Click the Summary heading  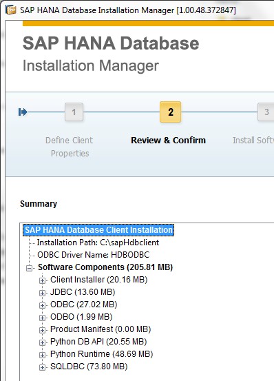coord(39,204)
